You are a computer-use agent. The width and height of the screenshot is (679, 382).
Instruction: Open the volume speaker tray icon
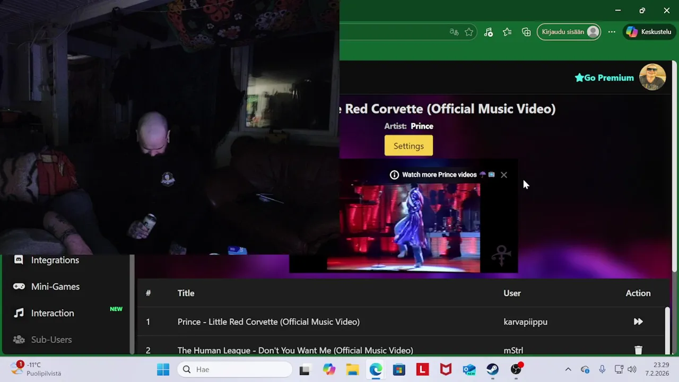point(632,369)
